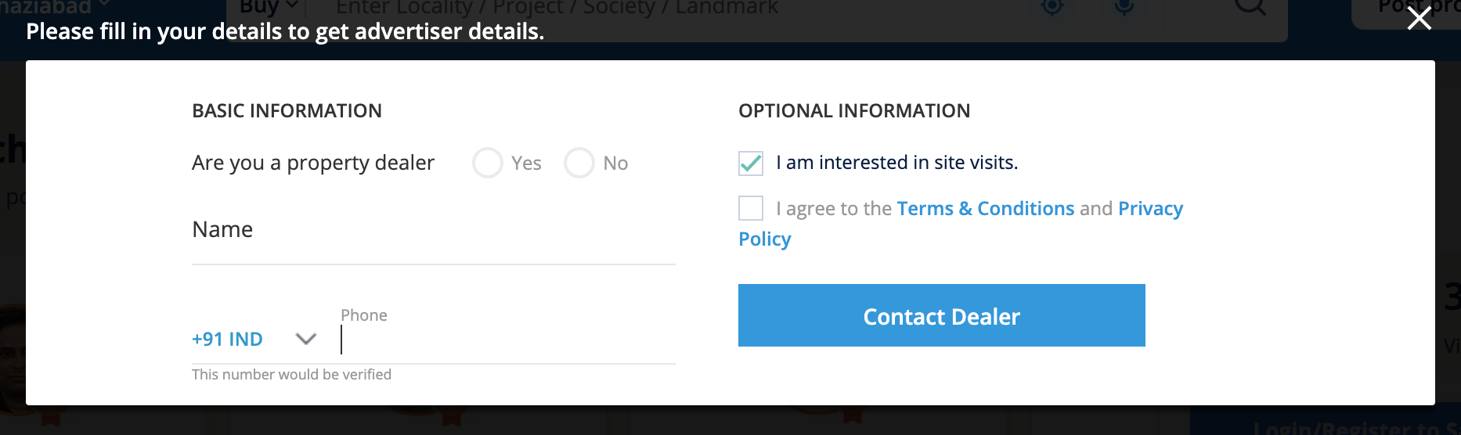This screenshot has width=1461, height=435.
Task: Tick the Terms & Conditions agreement checkbox
Action: pyautogui.click(x=751, y=208)
